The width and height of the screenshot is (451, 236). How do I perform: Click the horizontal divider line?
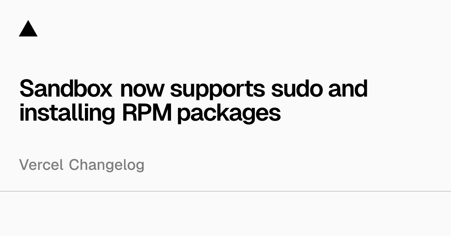tap(225, 191)
